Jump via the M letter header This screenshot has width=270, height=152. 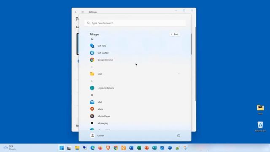[x=92, y=95]
